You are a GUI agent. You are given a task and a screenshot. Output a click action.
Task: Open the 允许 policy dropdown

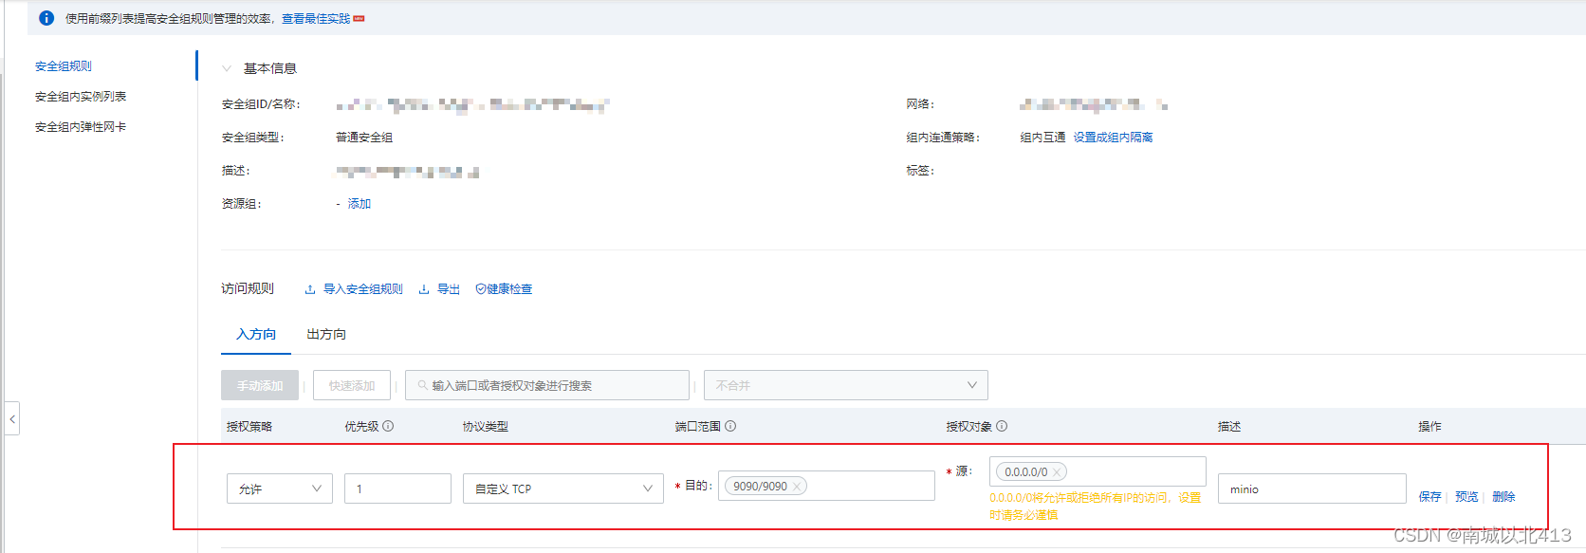(280, 488)
